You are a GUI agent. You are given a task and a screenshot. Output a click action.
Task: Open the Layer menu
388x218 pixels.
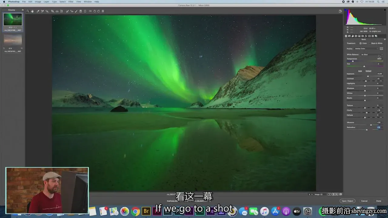[46, 2]
